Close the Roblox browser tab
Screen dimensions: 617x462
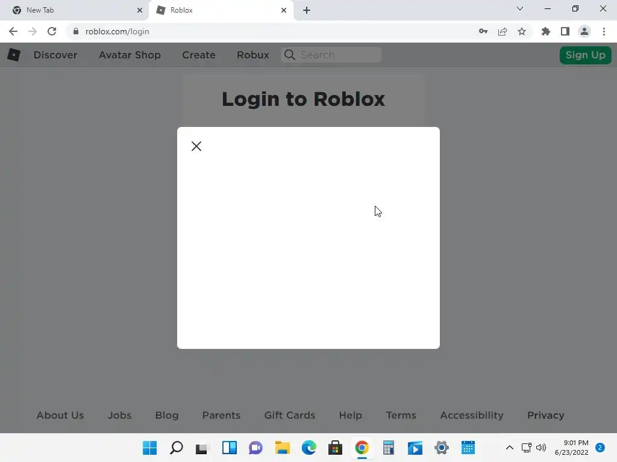point(284,10)
